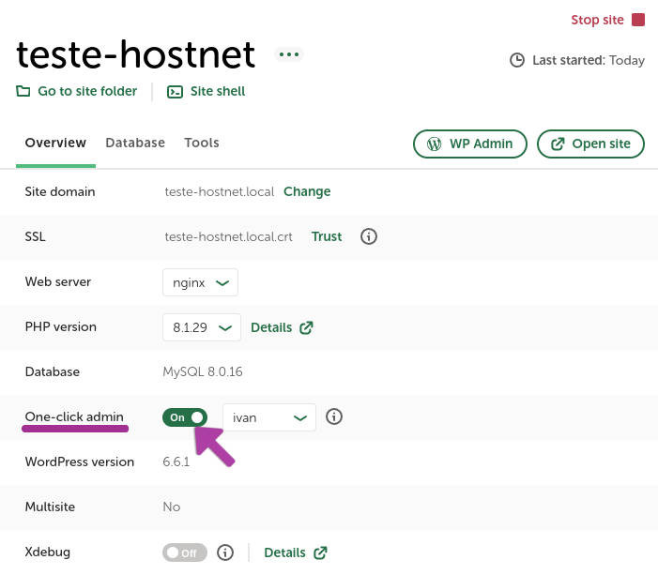Image resolution: width=658 pixels, height=575 pixels.
Task: Click Go to site folder link
Action: (x=87, y=91)
